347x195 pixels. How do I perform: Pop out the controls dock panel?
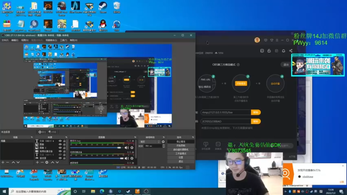(x=193, y=137)
